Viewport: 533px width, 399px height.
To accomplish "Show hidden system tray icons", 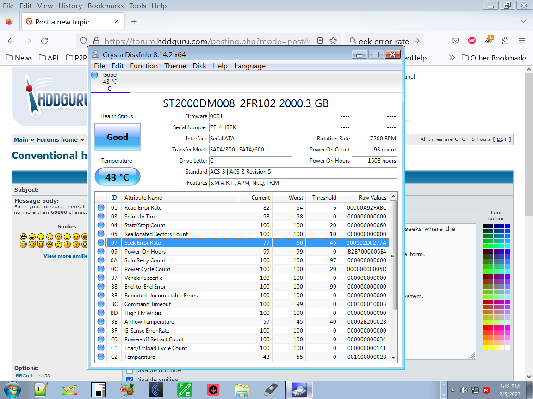I will coord(452,390).
